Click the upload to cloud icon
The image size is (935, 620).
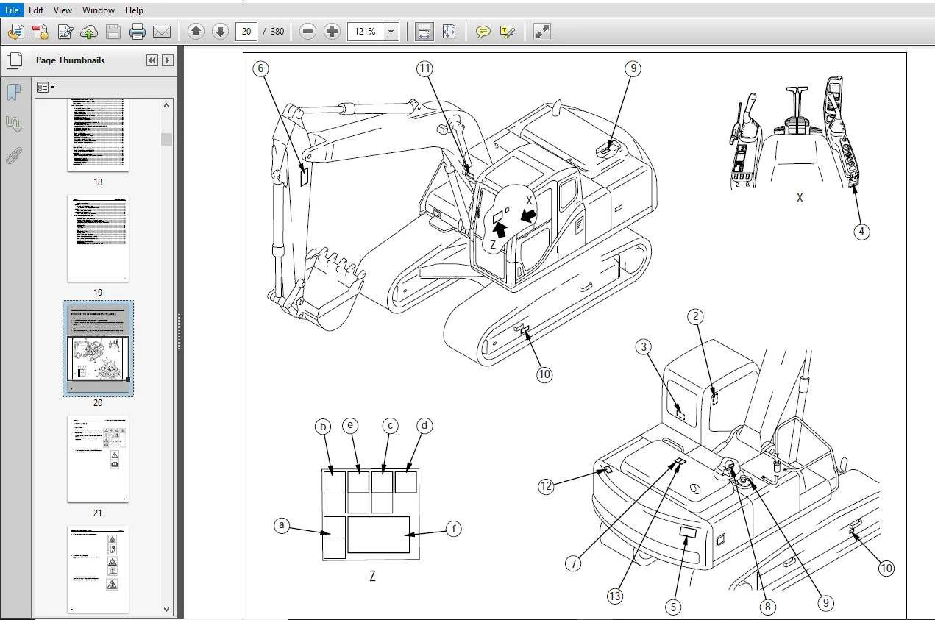[89, 32]
